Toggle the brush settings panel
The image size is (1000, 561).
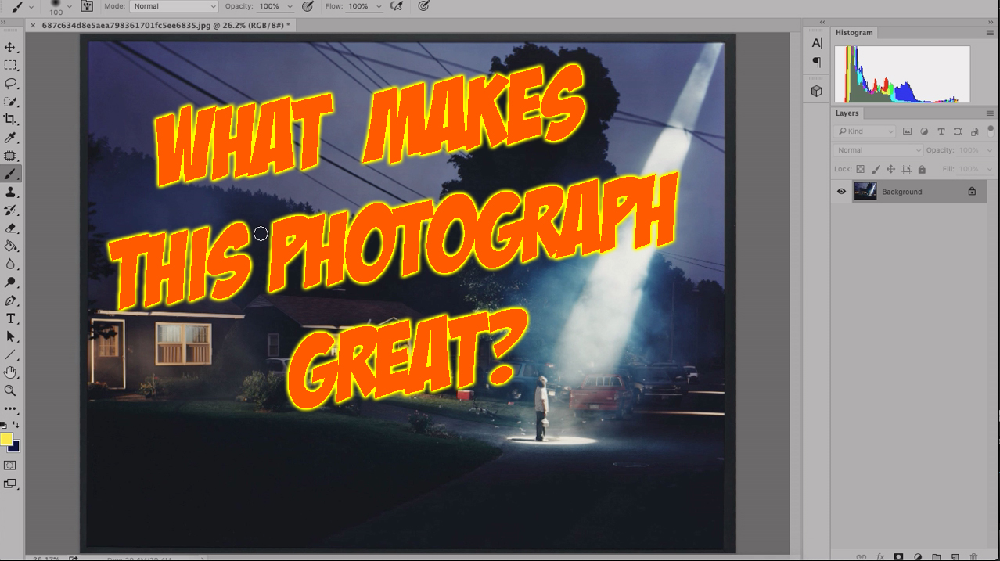(88, 6)
